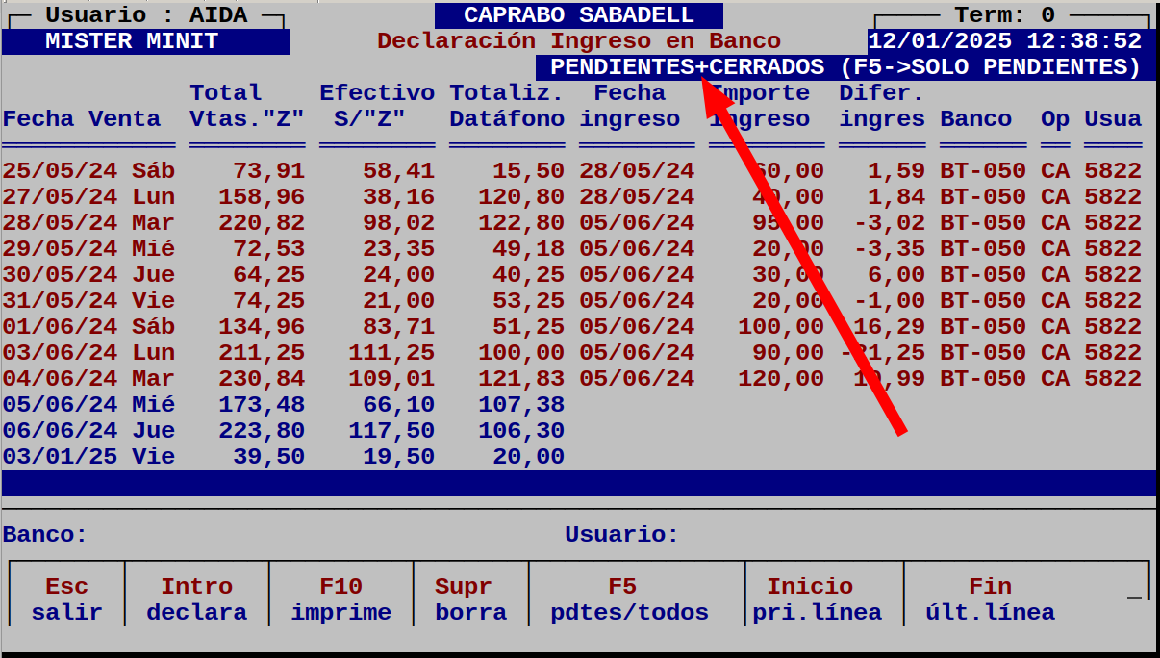
Task: Click the Intro declara key button
Action: coord(196,598)
